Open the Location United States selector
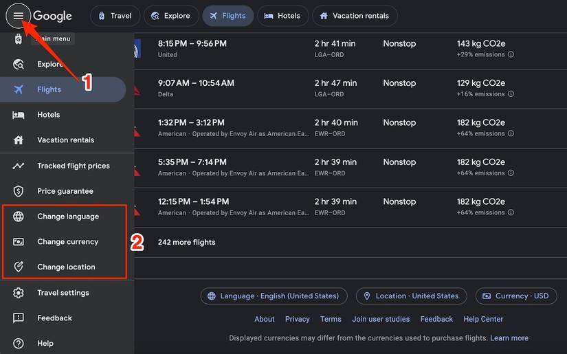 (411, 296)
